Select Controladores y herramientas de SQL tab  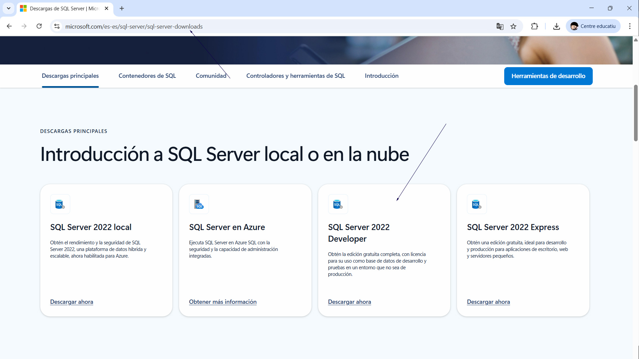[296, 76]
